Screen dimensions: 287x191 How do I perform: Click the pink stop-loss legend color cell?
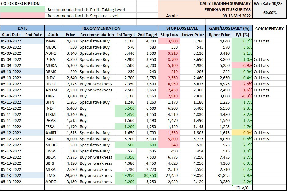(23, 16)
